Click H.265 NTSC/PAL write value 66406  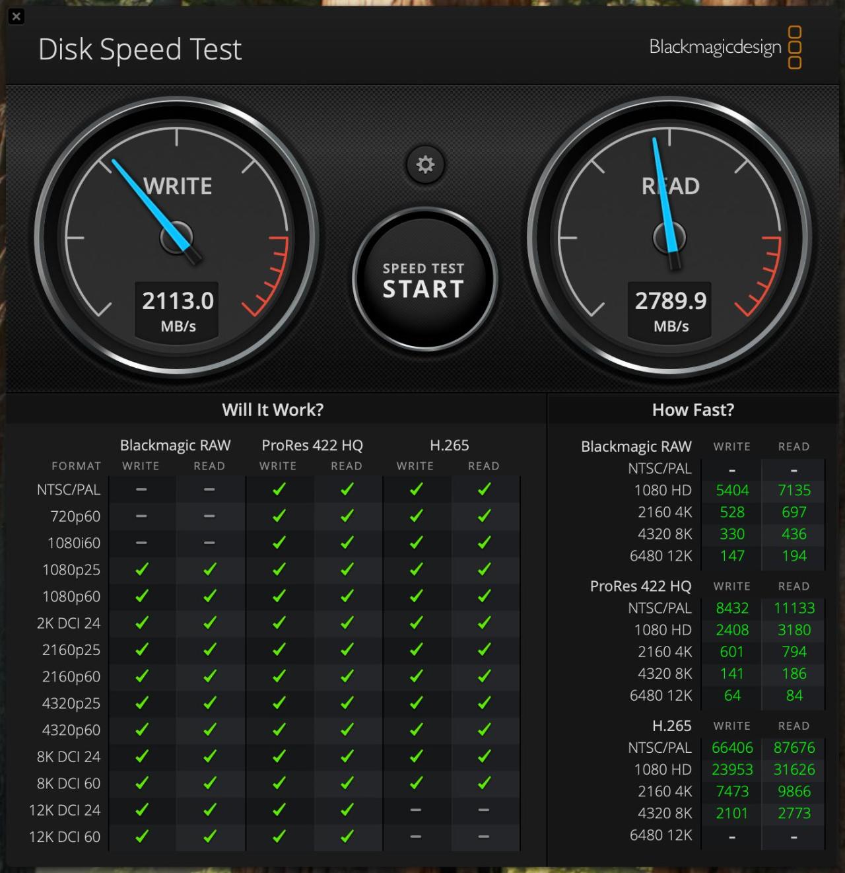coord(732,748)
